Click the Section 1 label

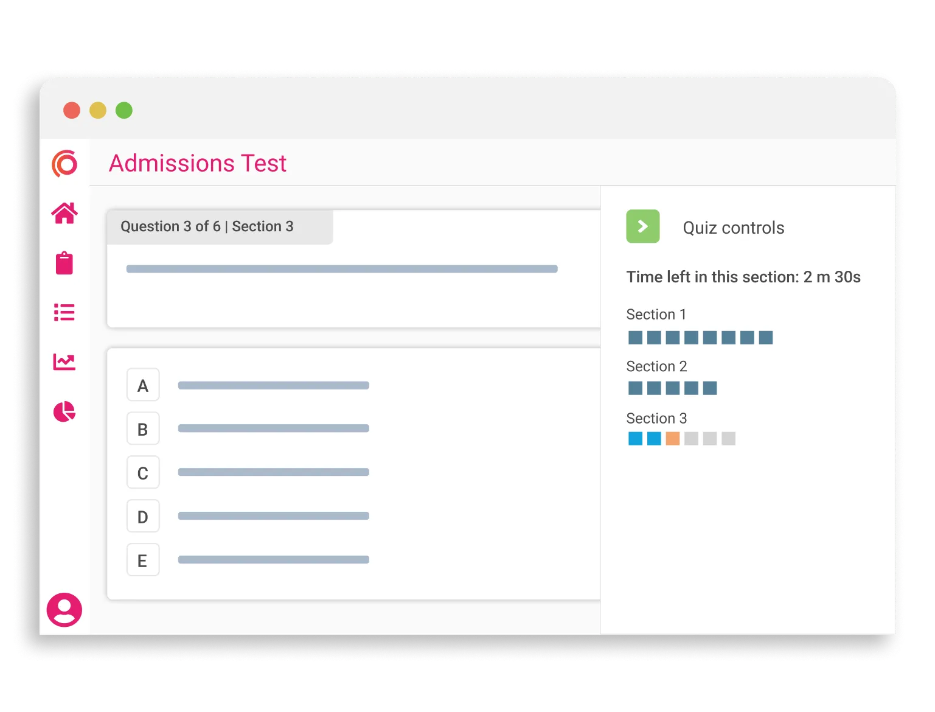(656, 314)
